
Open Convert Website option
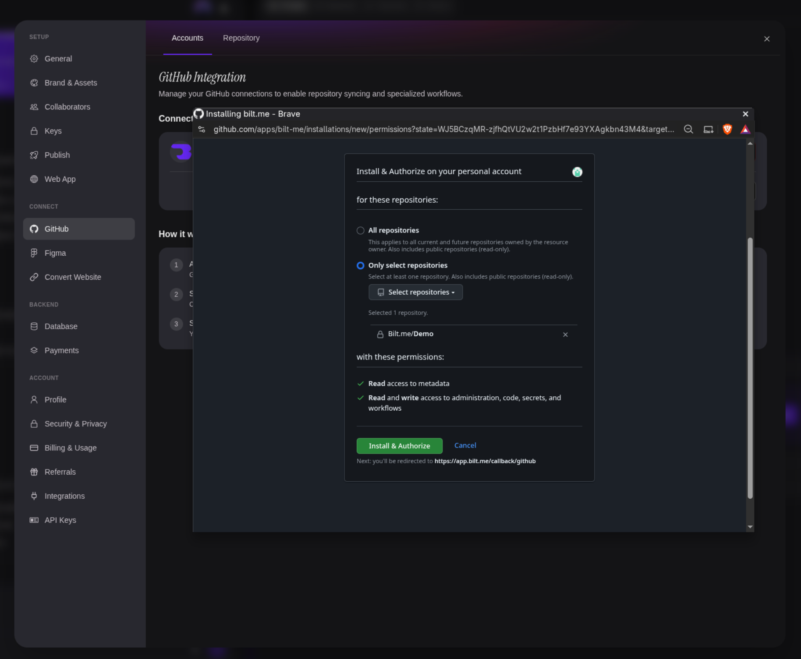(79, 277)
